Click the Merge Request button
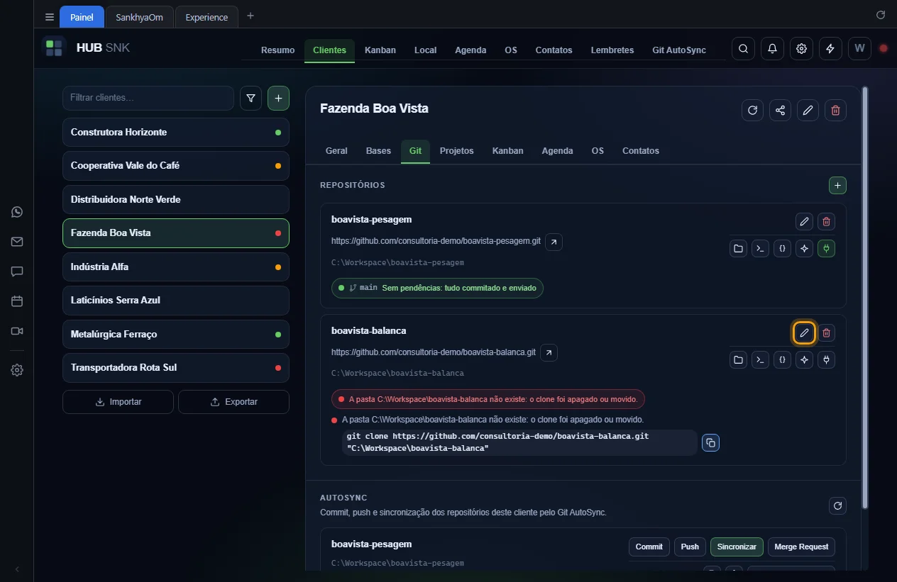This screenshot has height=582, width=897. (801, 547)
